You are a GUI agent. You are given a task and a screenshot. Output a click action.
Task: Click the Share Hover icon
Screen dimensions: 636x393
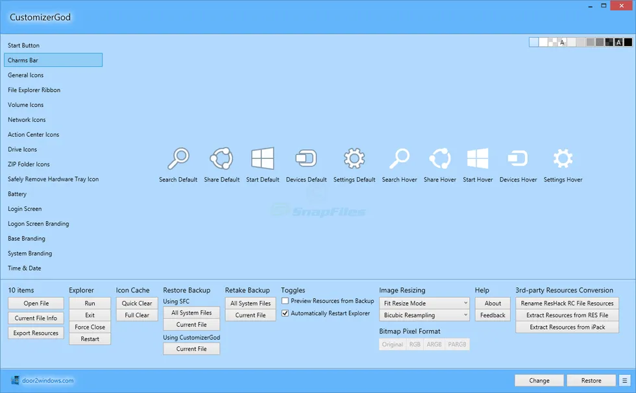(440, 159)
